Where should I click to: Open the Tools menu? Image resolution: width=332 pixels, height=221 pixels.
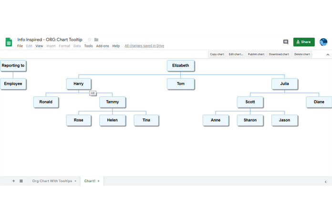click(x=88, y=46)
